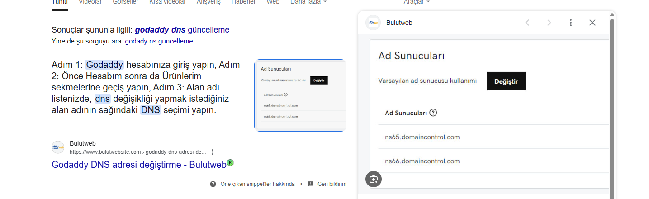649x199 pixels.
Task: Click green extension badge after result title
Action: [x=230, y=163]
